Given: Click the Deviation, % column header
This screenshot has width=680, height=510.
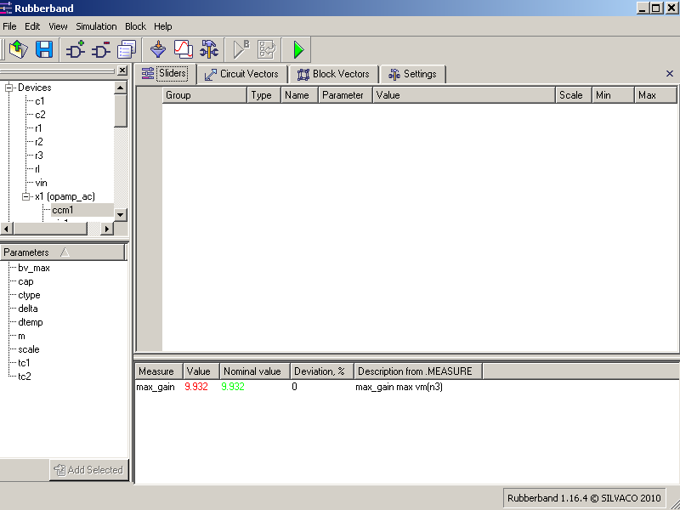Looking at the screenshot, I should point(322,371).
